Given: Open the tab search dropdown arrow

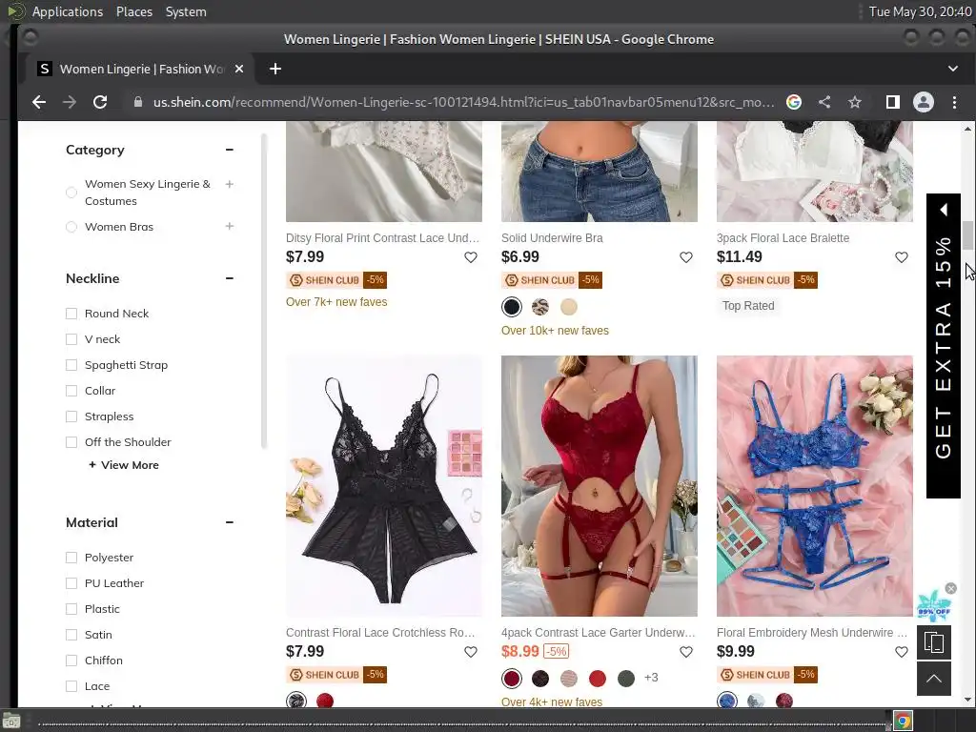Looking at the screenshot, I should coord(953,69).
